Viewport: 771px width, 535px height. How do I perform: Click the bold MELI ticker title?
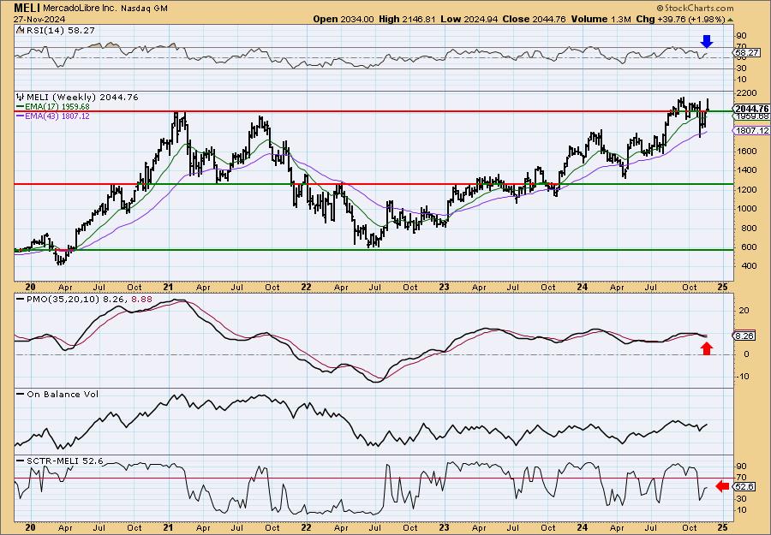click(27, 8)
